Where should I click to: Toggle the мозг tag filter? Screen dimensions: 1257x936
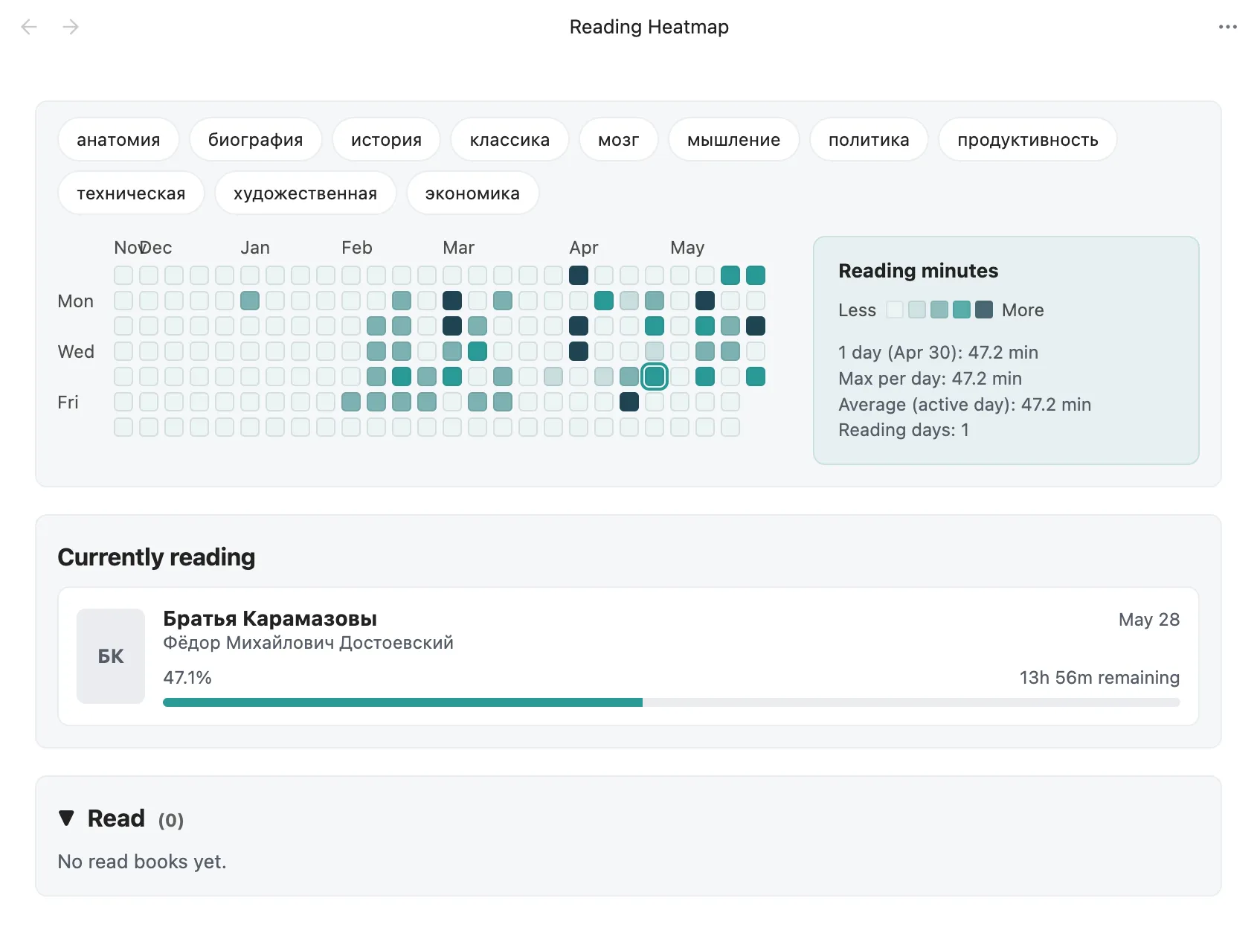[618, 140]
